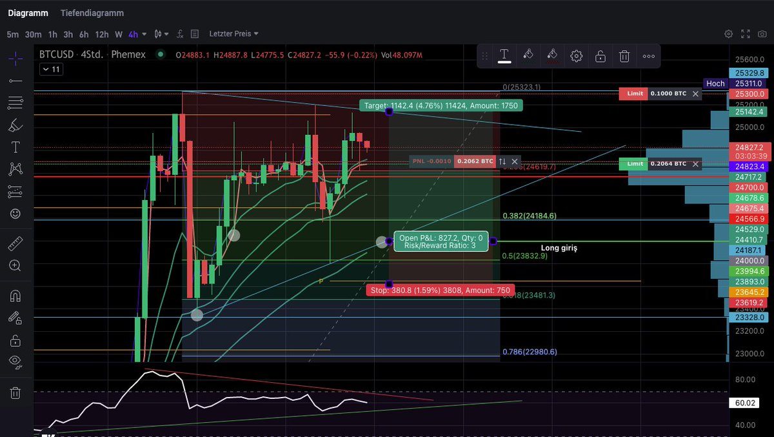
Task: Select the trend line drawing tool
Action: (16, 81)
